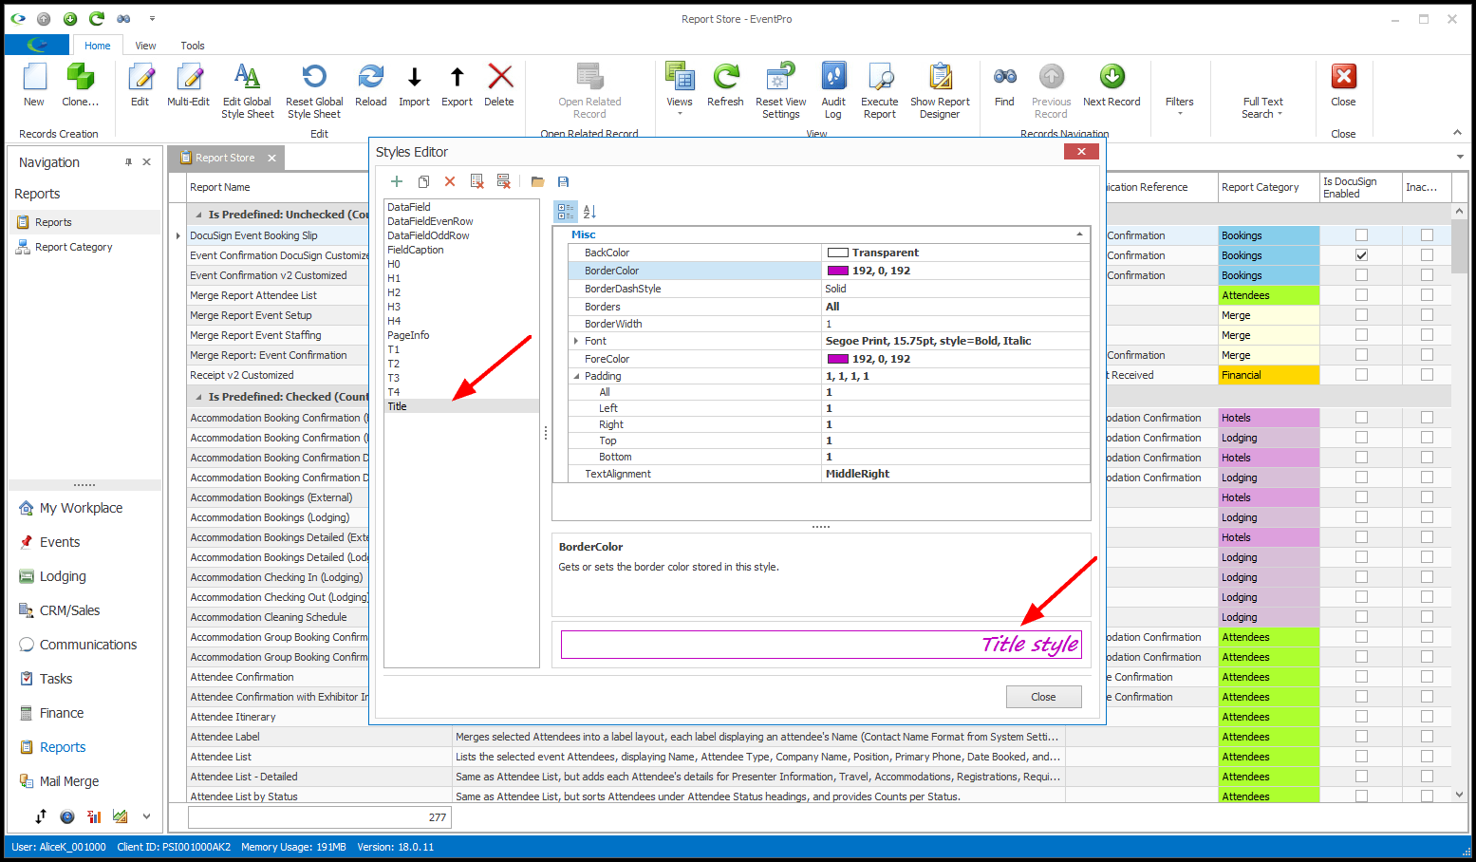Open Communications module in navigation
Screen dimensions: 1476x862
[88, 645]
